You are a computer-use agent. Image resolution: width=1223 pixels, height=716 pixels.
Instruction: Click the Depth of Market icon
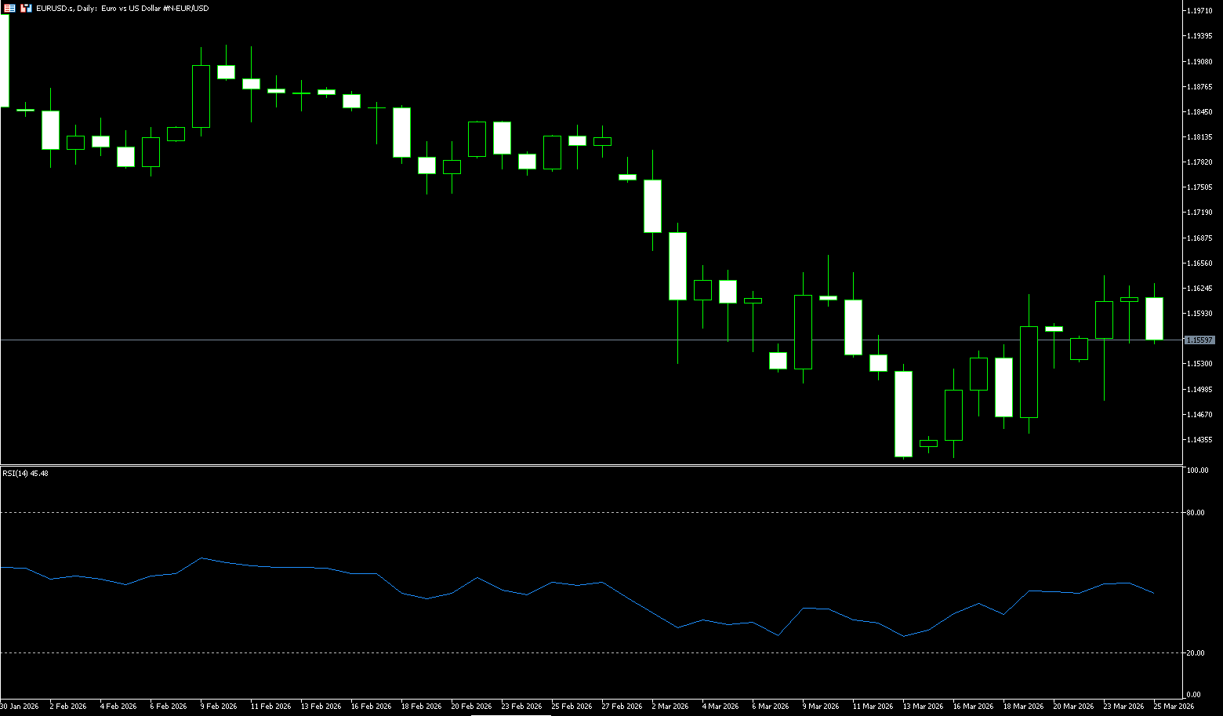coord(26,9)
